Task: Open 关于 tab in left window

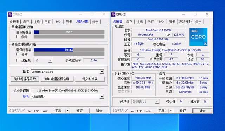Action: pyautogui.click(x=95, y=22)
